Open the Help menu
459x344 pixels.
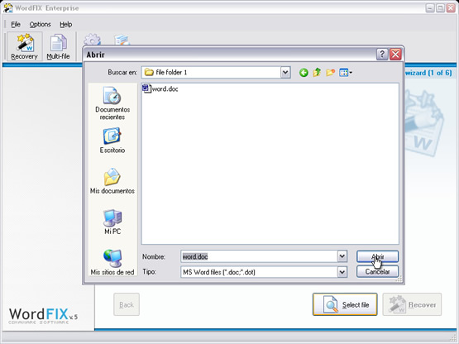click(x=66, y=24)
